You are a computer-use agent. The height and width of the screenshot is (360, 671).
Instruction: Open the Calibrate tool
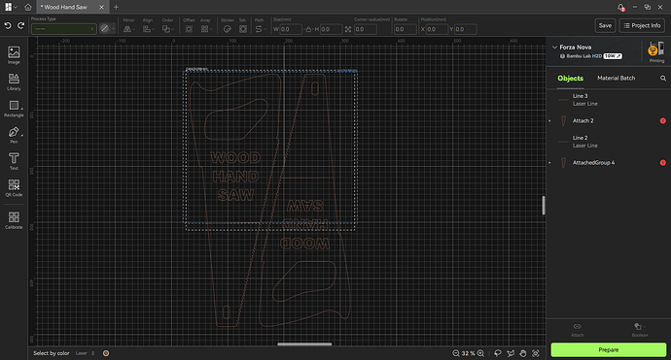coord(14,220)
